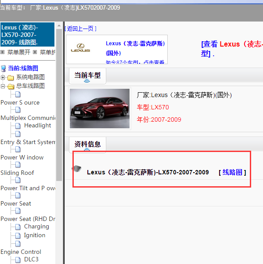Image resolution: width=263 pixels, height=264 pixels.
Task: Open the 总车线路图 folder icon
Action: [11, 87]
